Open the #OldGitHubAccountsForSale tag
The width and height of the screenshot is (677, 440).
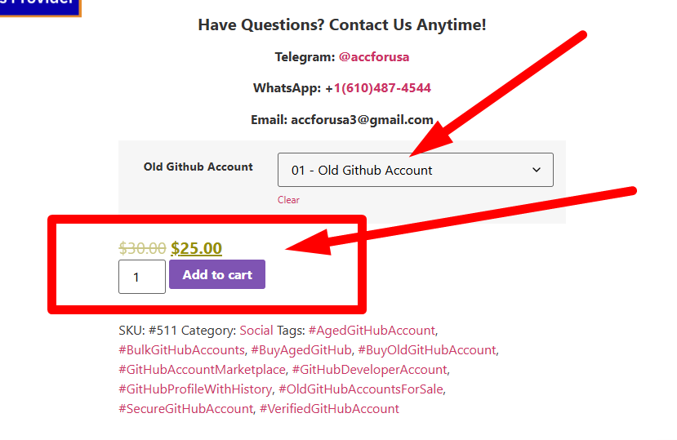tap(361, 389)
